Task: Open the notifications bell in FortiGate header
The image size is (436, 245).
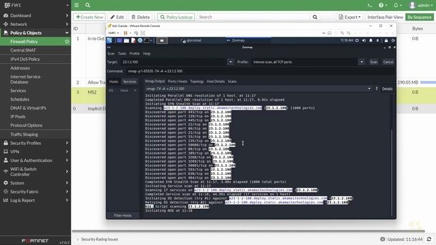Action: pyautogui.click(x=397, y=5)
